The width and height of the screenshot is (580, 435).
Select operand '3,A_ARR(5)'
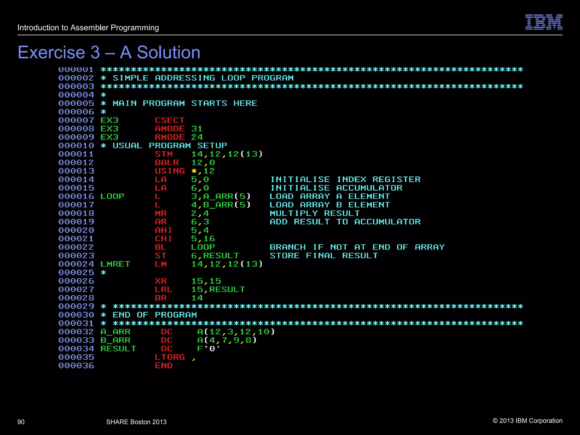(221, 196)
